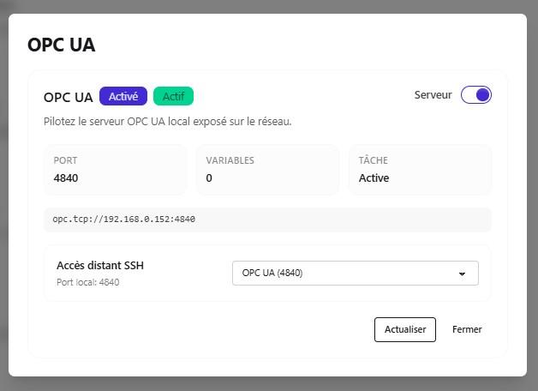This screenshot has width=538, height=391.
Task: Select the opc.tcp://192.168.0.152:4840 endpoint text
Action: coord(124,219)
